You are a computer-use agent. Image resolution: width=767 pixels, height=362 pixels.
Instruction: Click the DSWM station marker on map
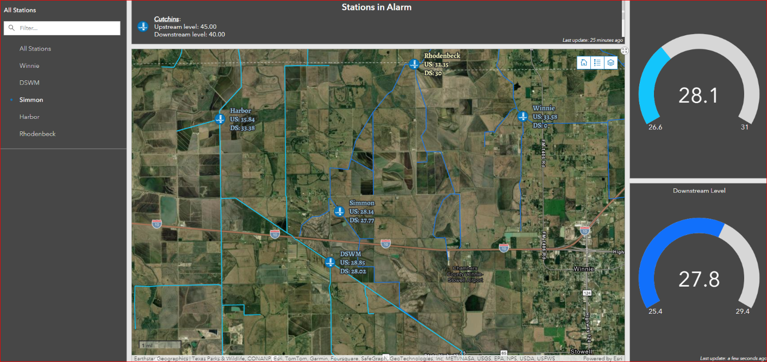coord(330,263)
